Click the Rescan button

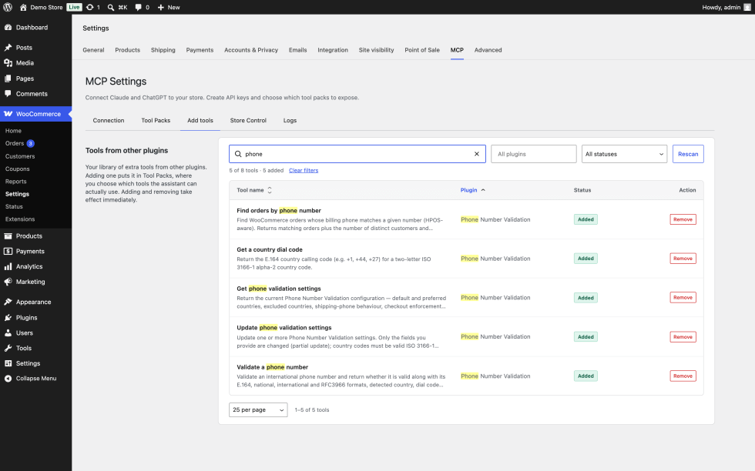[x=688, y=154]
